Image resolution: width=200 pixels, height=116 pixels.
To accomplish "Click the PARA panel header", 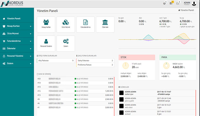I will point(177,57).
